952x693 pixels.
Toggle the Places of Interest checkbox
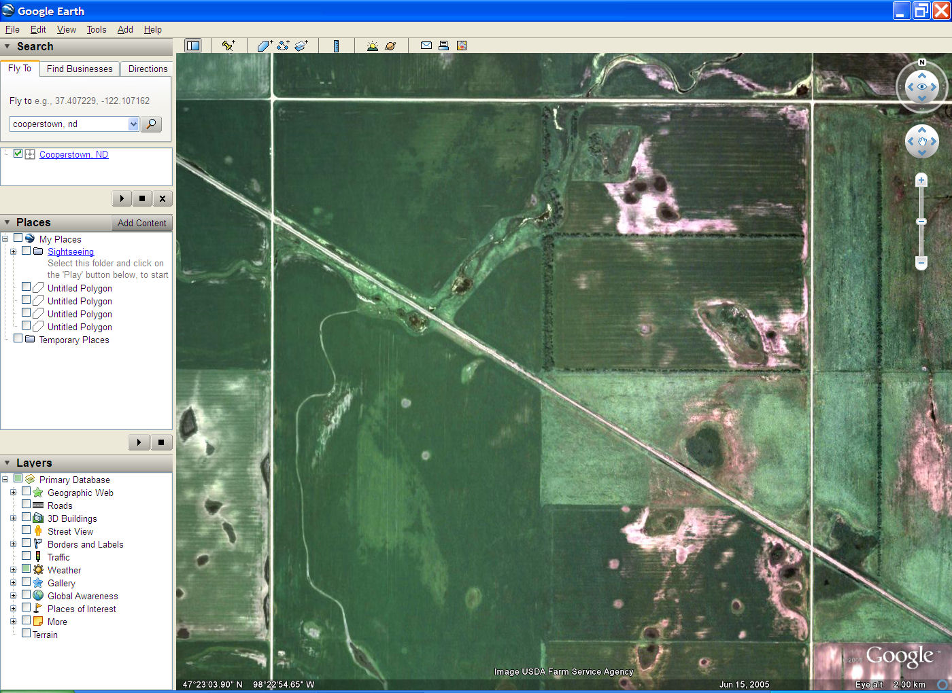point(26,607)
